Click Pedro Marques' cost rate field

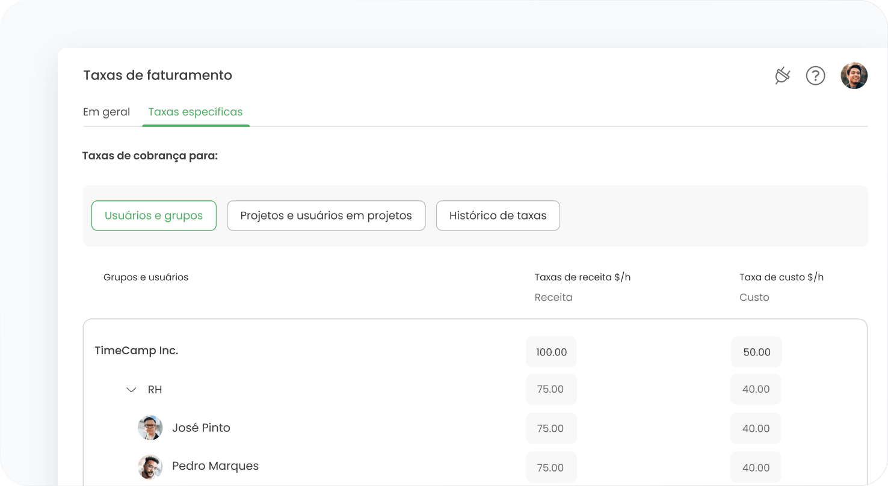756,467
